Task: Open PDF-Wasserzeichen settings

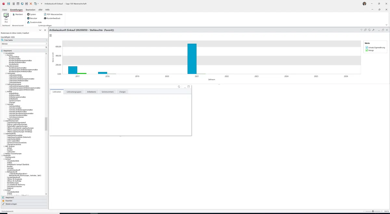Action: click(x=53, y=14)
